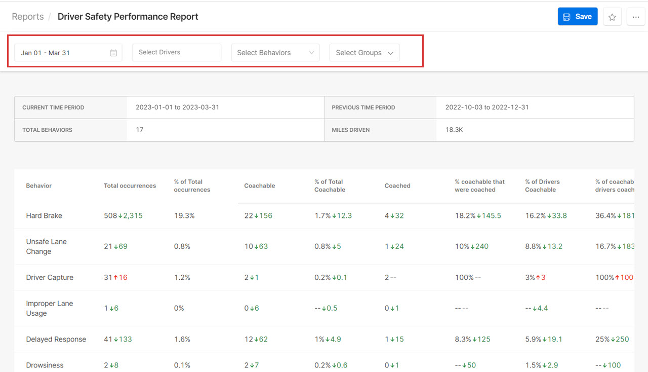Select the Hard Brake behavior row

point(44,215)
